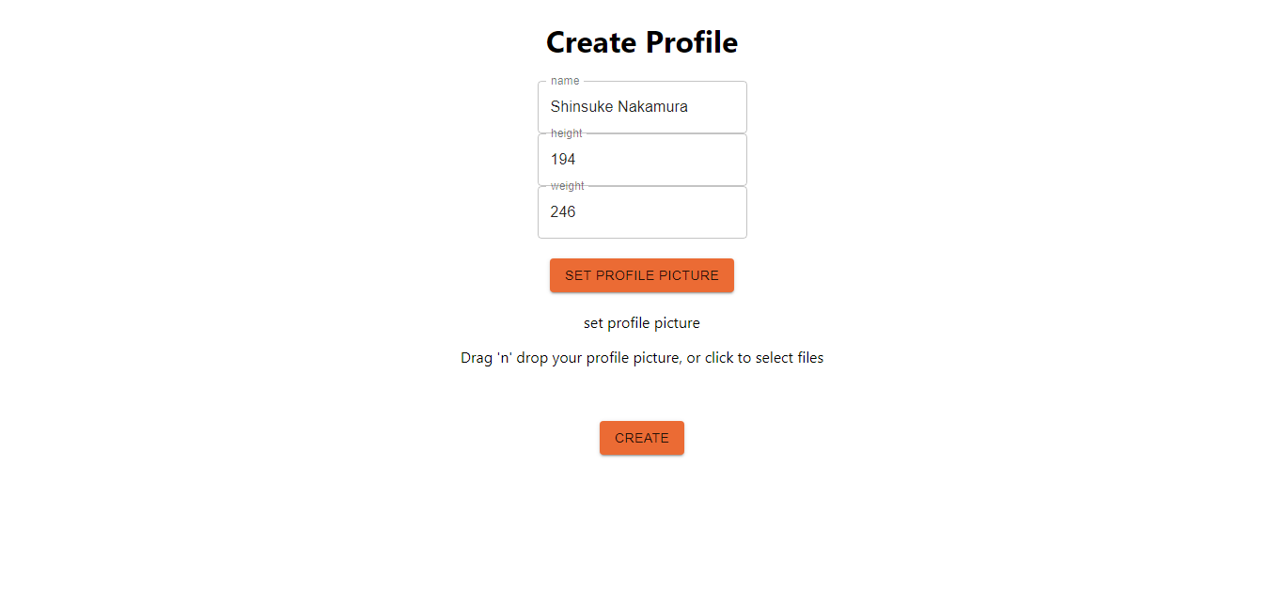This screenshot has width=1284, height=607.
Task: Click the 'height' field label
Action: [567, 133]
